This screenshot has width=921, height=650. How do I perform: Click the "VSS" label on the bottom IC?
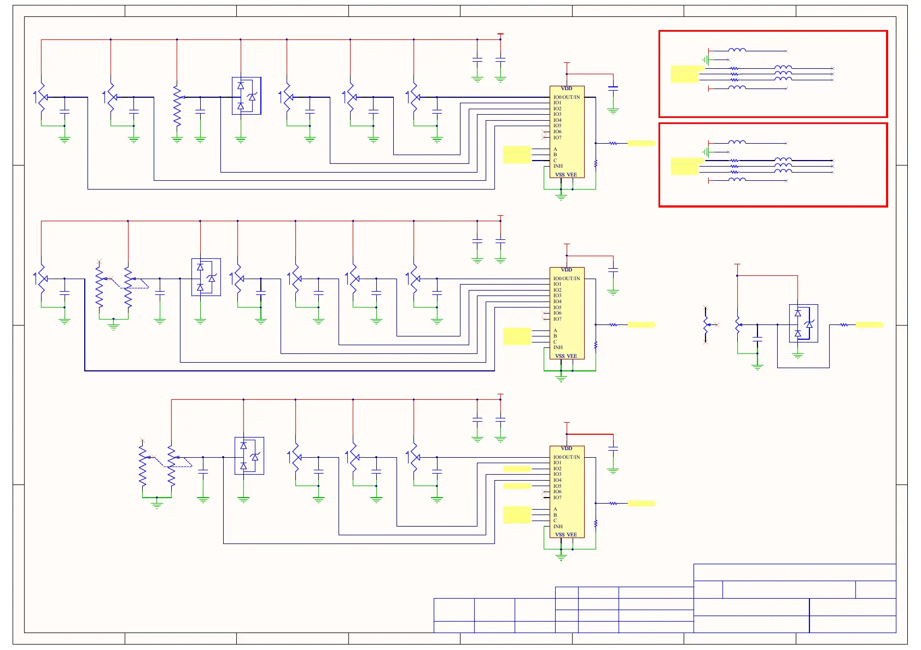pos(560,535)
